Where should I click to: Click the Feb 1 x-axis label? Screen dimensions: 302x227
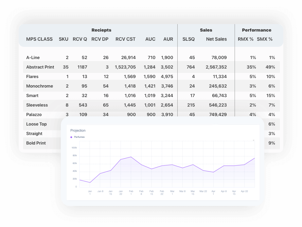(x=131, y=193)
